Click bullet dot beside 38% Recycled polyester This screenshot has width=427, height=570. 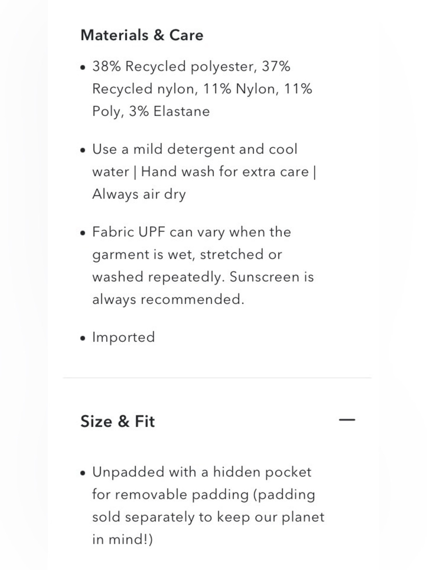click(x=83, y=68)
